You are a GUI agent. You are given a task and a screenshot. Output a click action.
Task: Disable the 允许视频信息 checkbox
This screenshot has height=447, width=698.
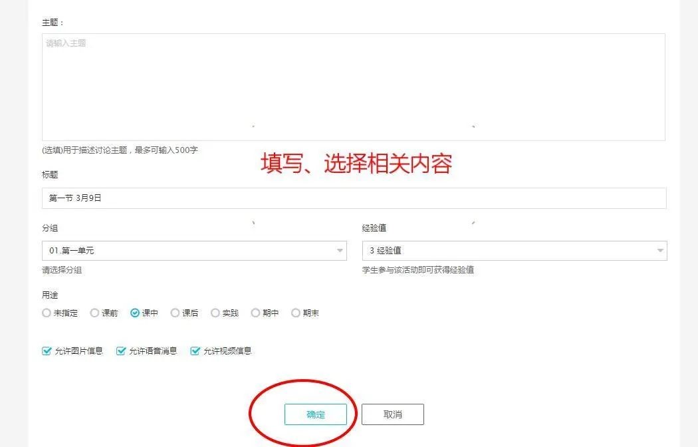tap(195, 351)
